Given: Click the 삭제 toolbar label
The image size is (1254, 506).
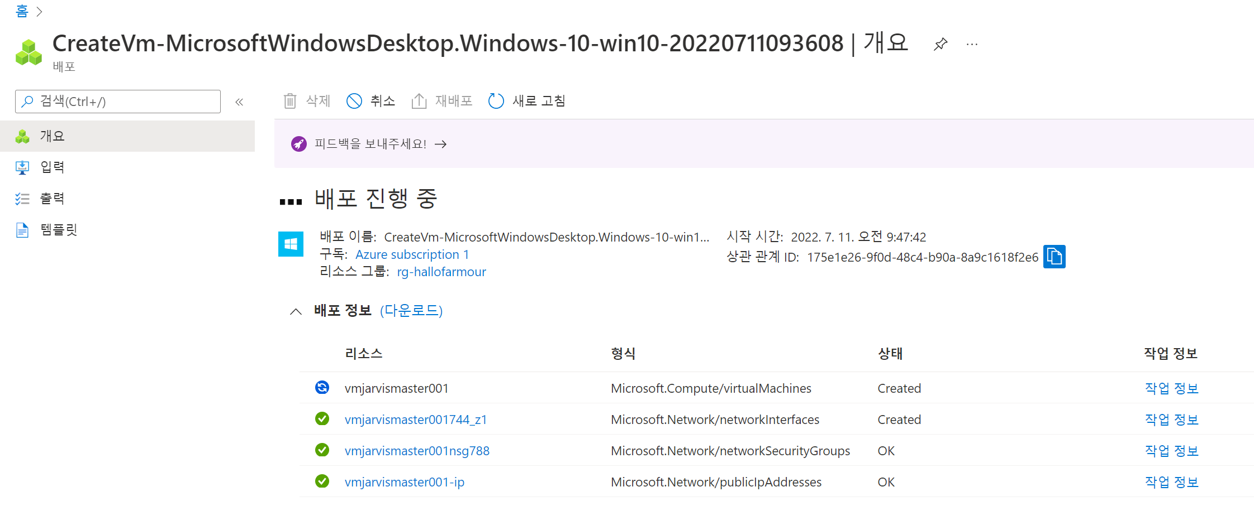Looking at the screenshot, I should click(x=319, y=101).
